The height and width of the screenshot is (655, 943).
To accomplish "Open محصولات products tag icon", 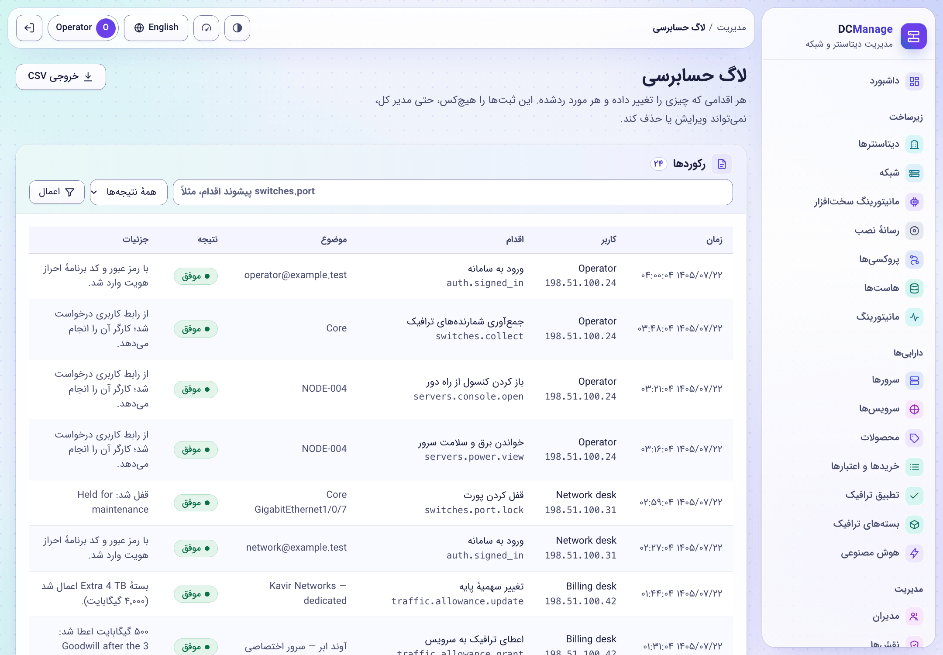I will tap(914, 438).
